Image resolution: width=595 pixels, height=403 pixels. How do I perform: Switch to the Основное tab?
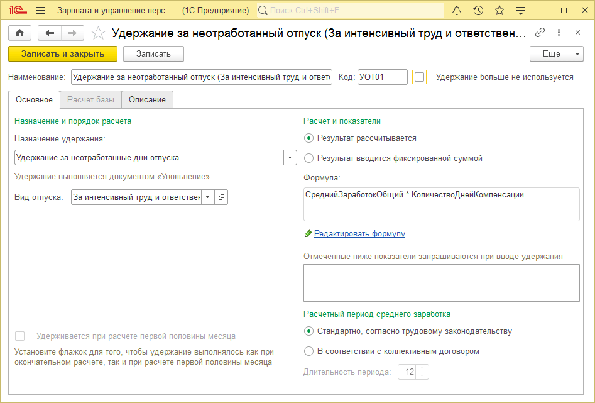(34, 99)
